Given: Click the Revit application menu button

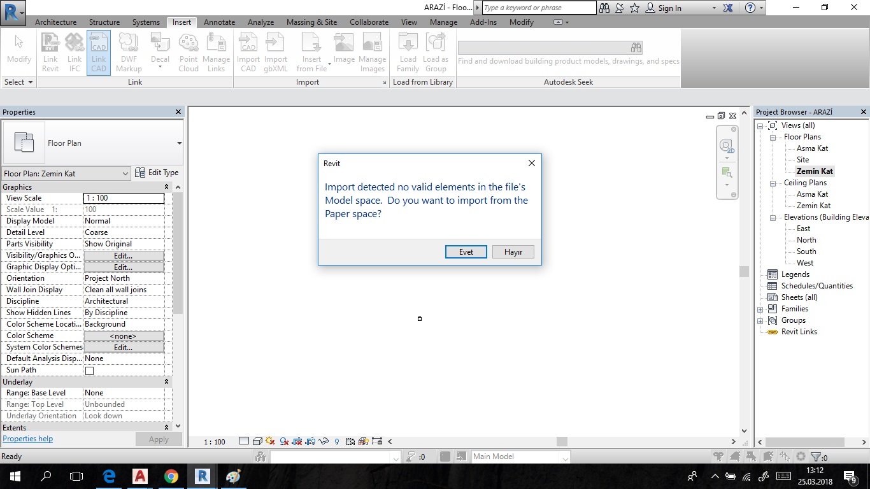Looking at the screenshot, I should (13, 13).
